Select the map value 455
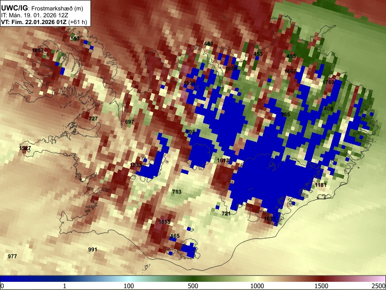The height and width of the screenshot is (290, 386). pyautogui.click(x=291, y=56)
